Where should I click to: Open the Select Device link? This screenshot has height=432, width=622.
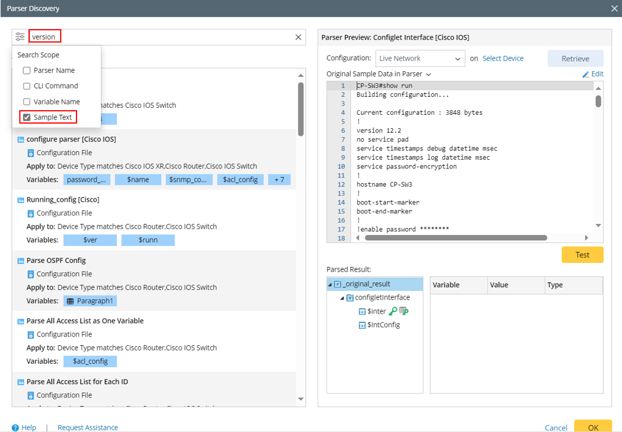[503, 58]
